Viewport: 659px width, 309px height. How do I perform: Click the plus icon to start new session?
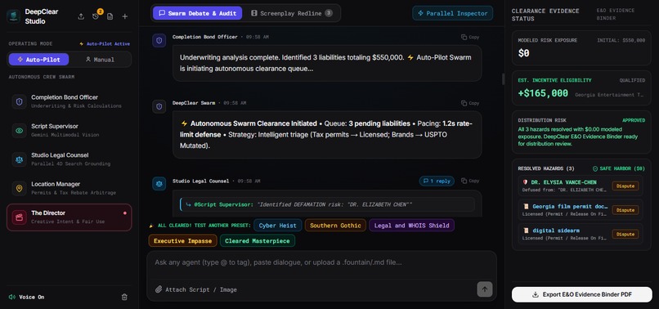125,16
